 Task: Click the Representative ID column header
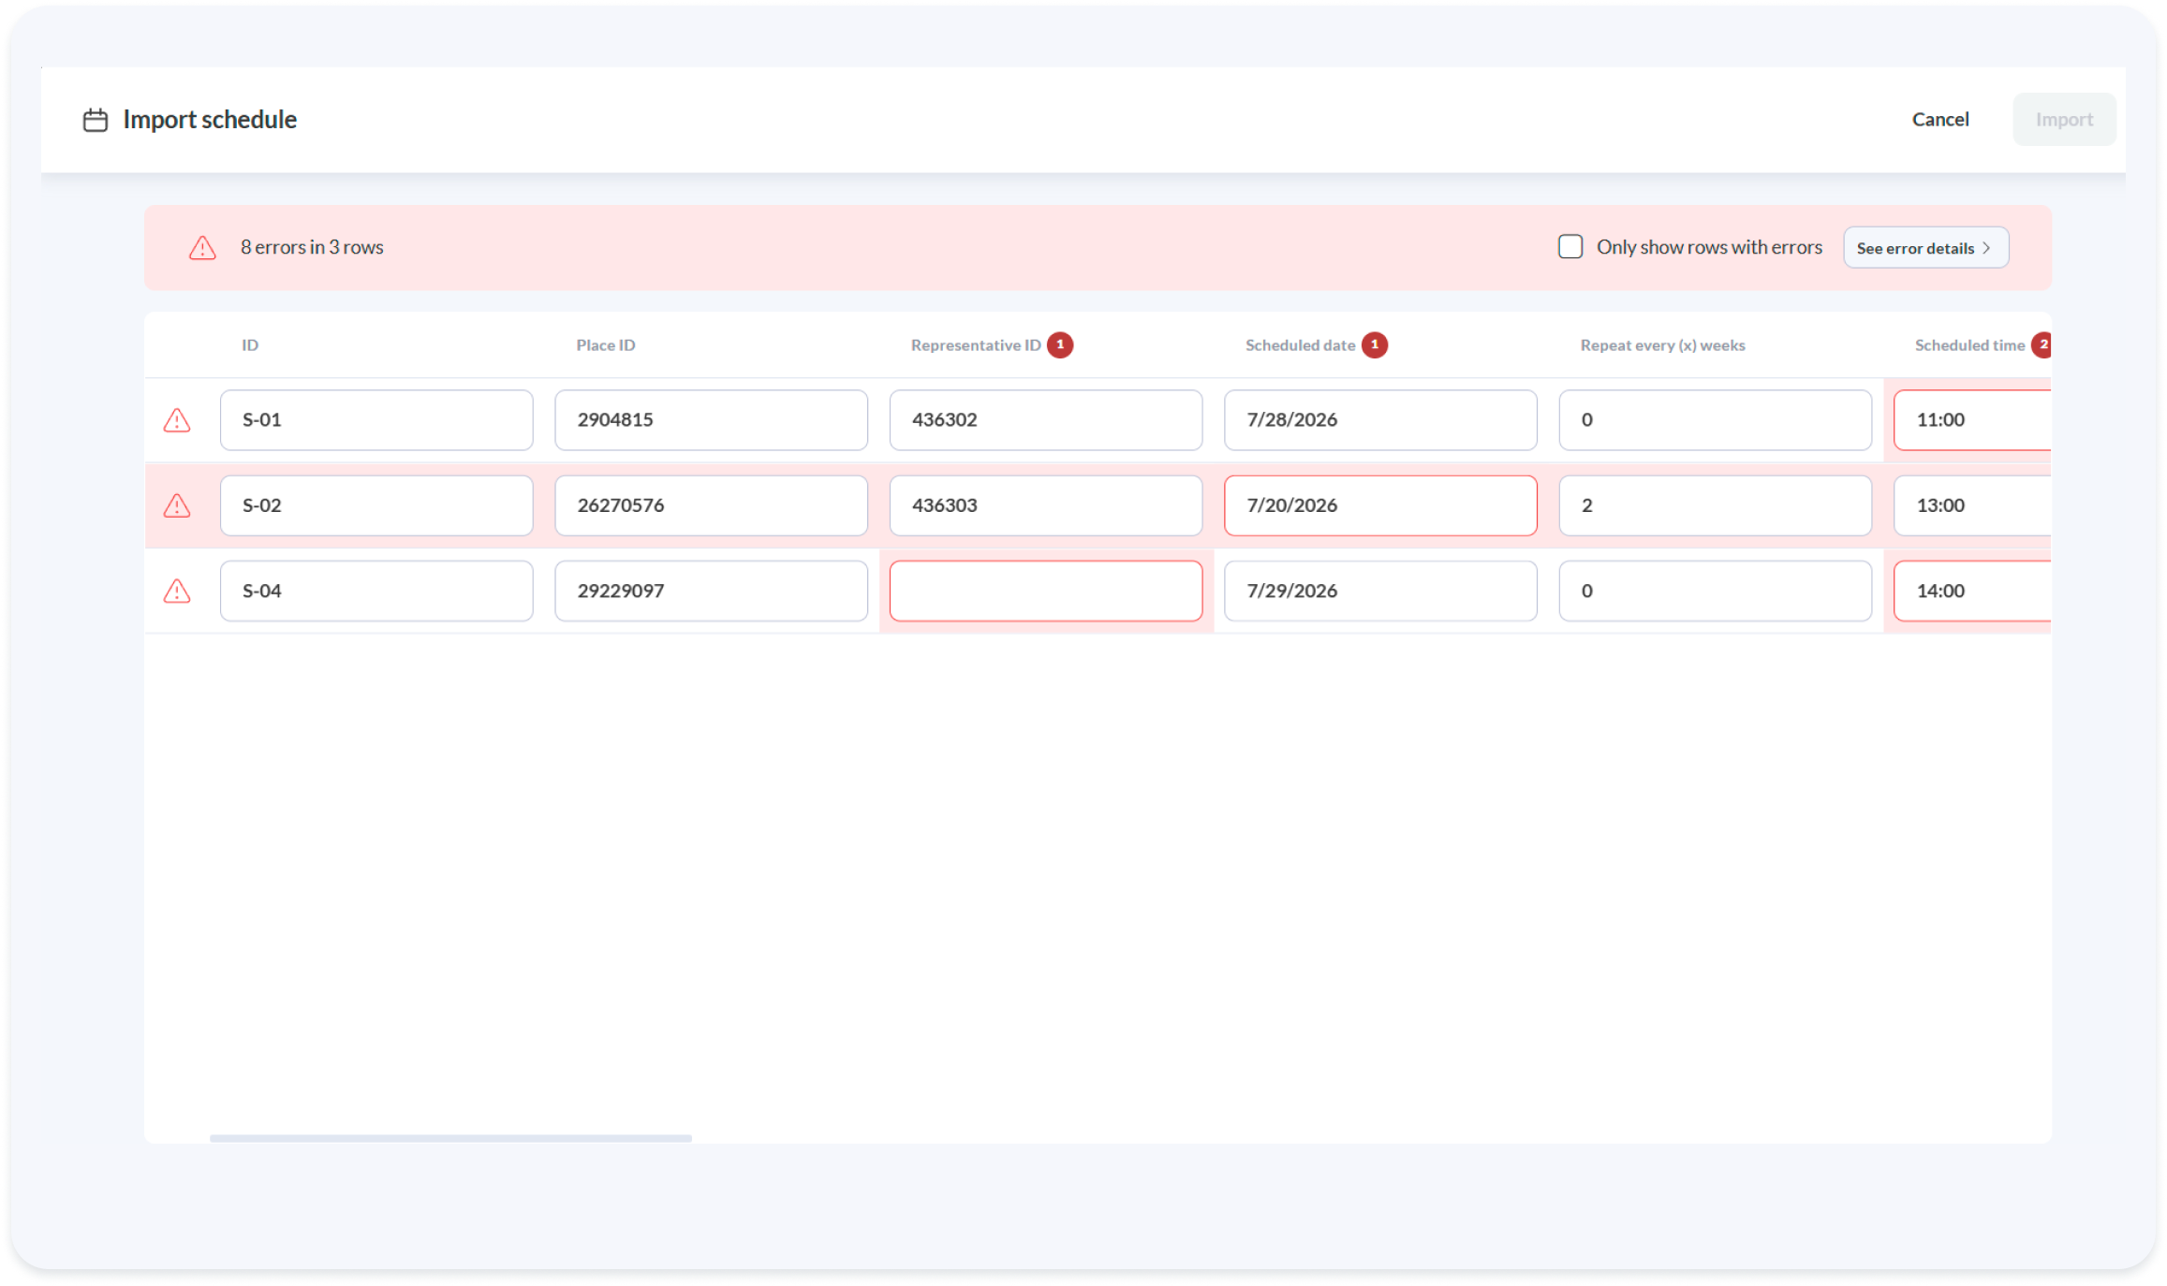point(976,345)
